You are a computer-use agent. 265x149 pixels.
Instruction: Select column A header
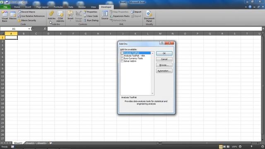11,34
